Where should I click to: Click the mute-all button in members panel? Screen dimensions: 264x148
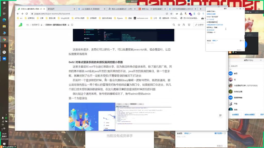point(235,115)
